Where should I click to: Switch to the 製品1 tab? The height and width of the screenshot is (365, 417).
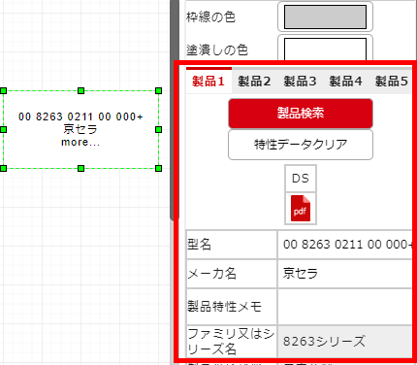[208, 81]
